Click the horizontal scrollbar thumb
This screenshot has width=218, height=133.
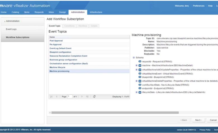(x=115, y=113)
